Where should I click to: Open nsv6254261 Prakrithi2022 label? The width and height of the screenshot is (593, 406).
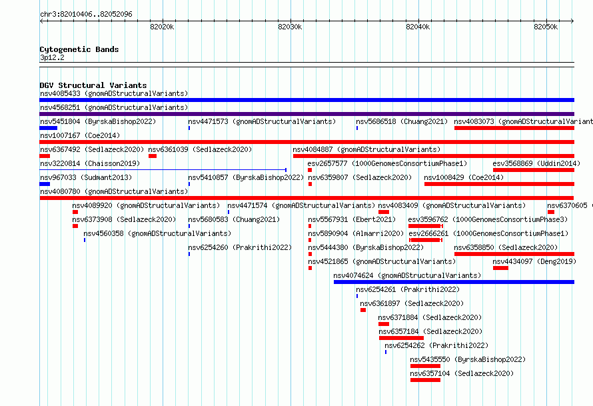[408, 289]
